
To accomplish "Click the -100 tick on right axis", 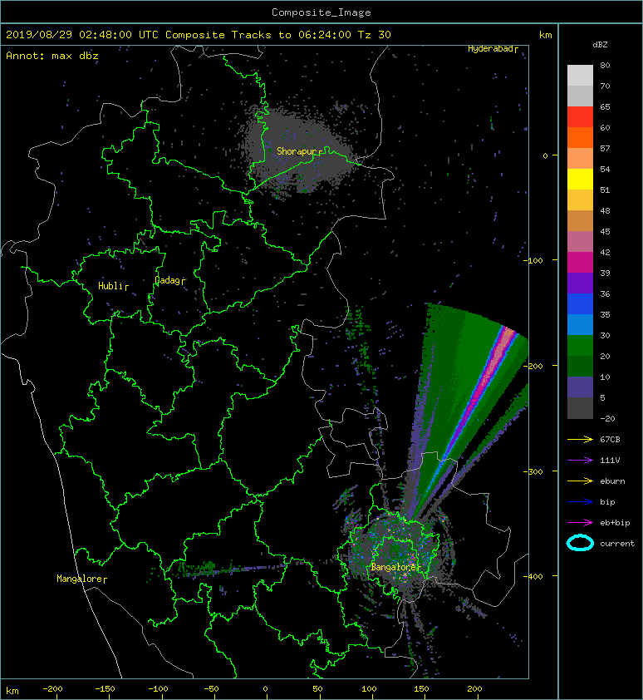I will click(533, 260).
